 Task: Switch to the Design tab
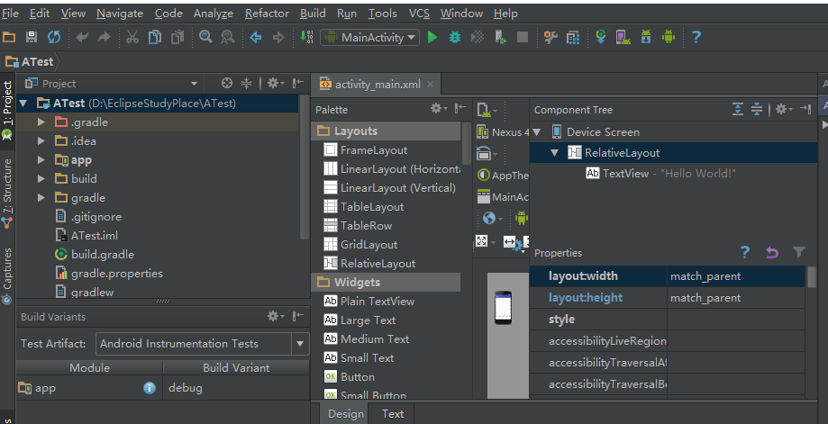tap(346, 414)
